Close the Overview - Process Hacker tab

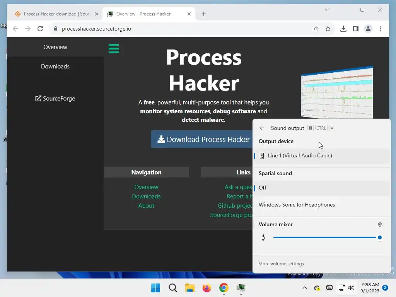coord(189,14)
